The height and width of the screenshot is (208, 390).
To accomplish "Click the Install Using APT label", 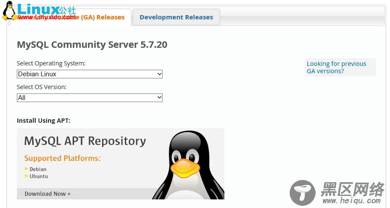I will (x=44, y=121).
